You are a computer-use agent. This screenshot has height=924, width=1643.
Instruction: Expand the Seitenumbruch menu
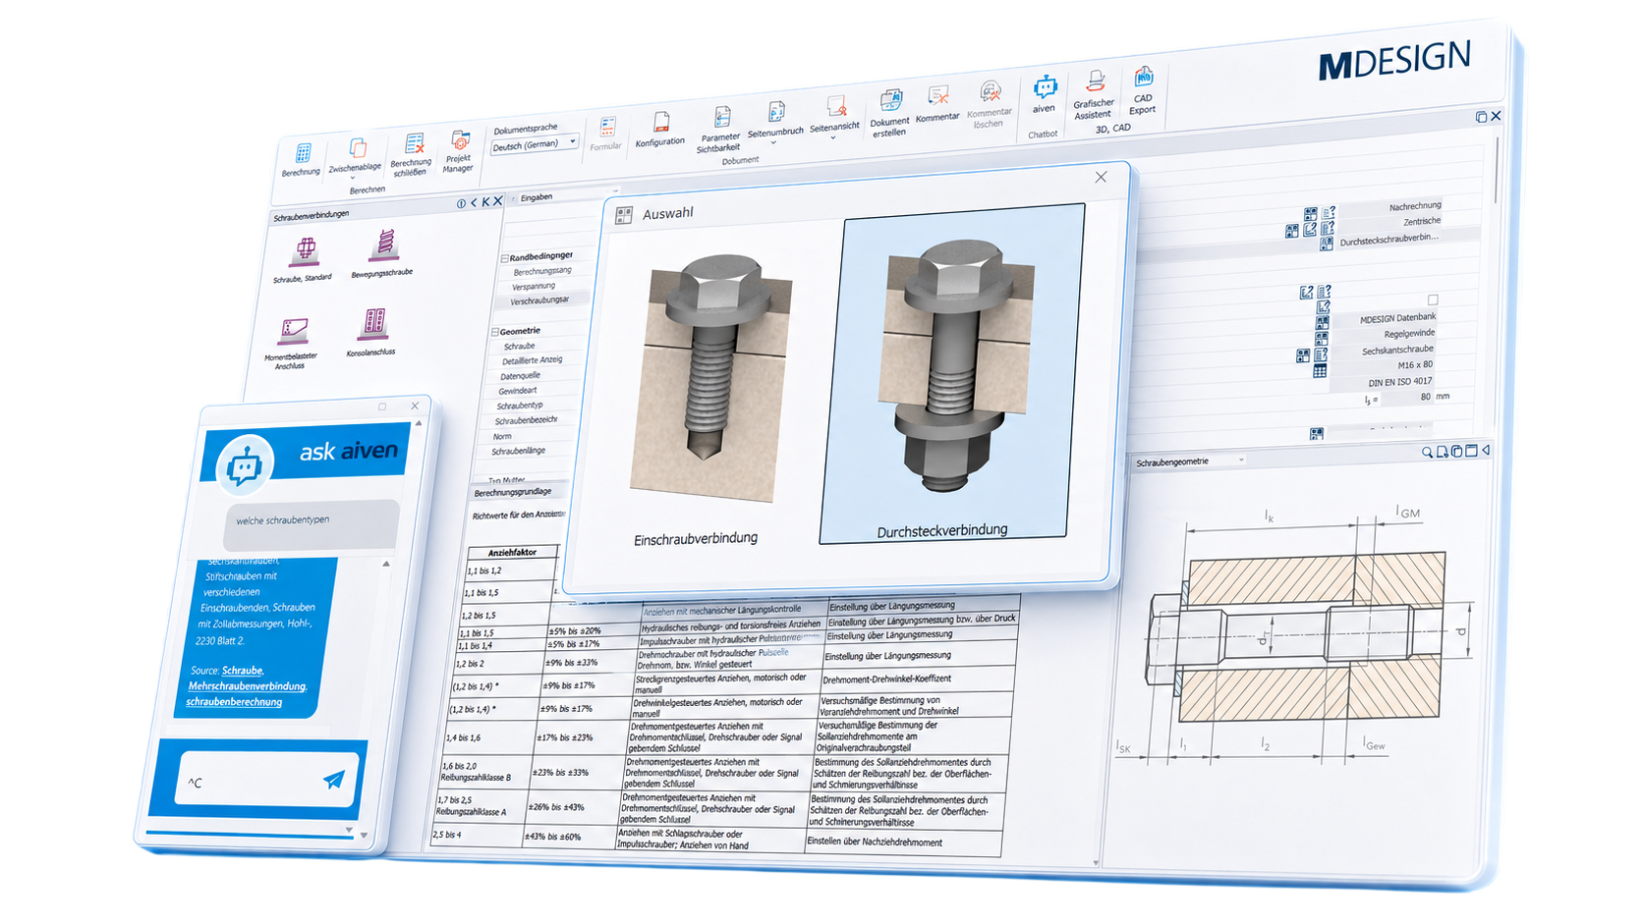[775, 124]
